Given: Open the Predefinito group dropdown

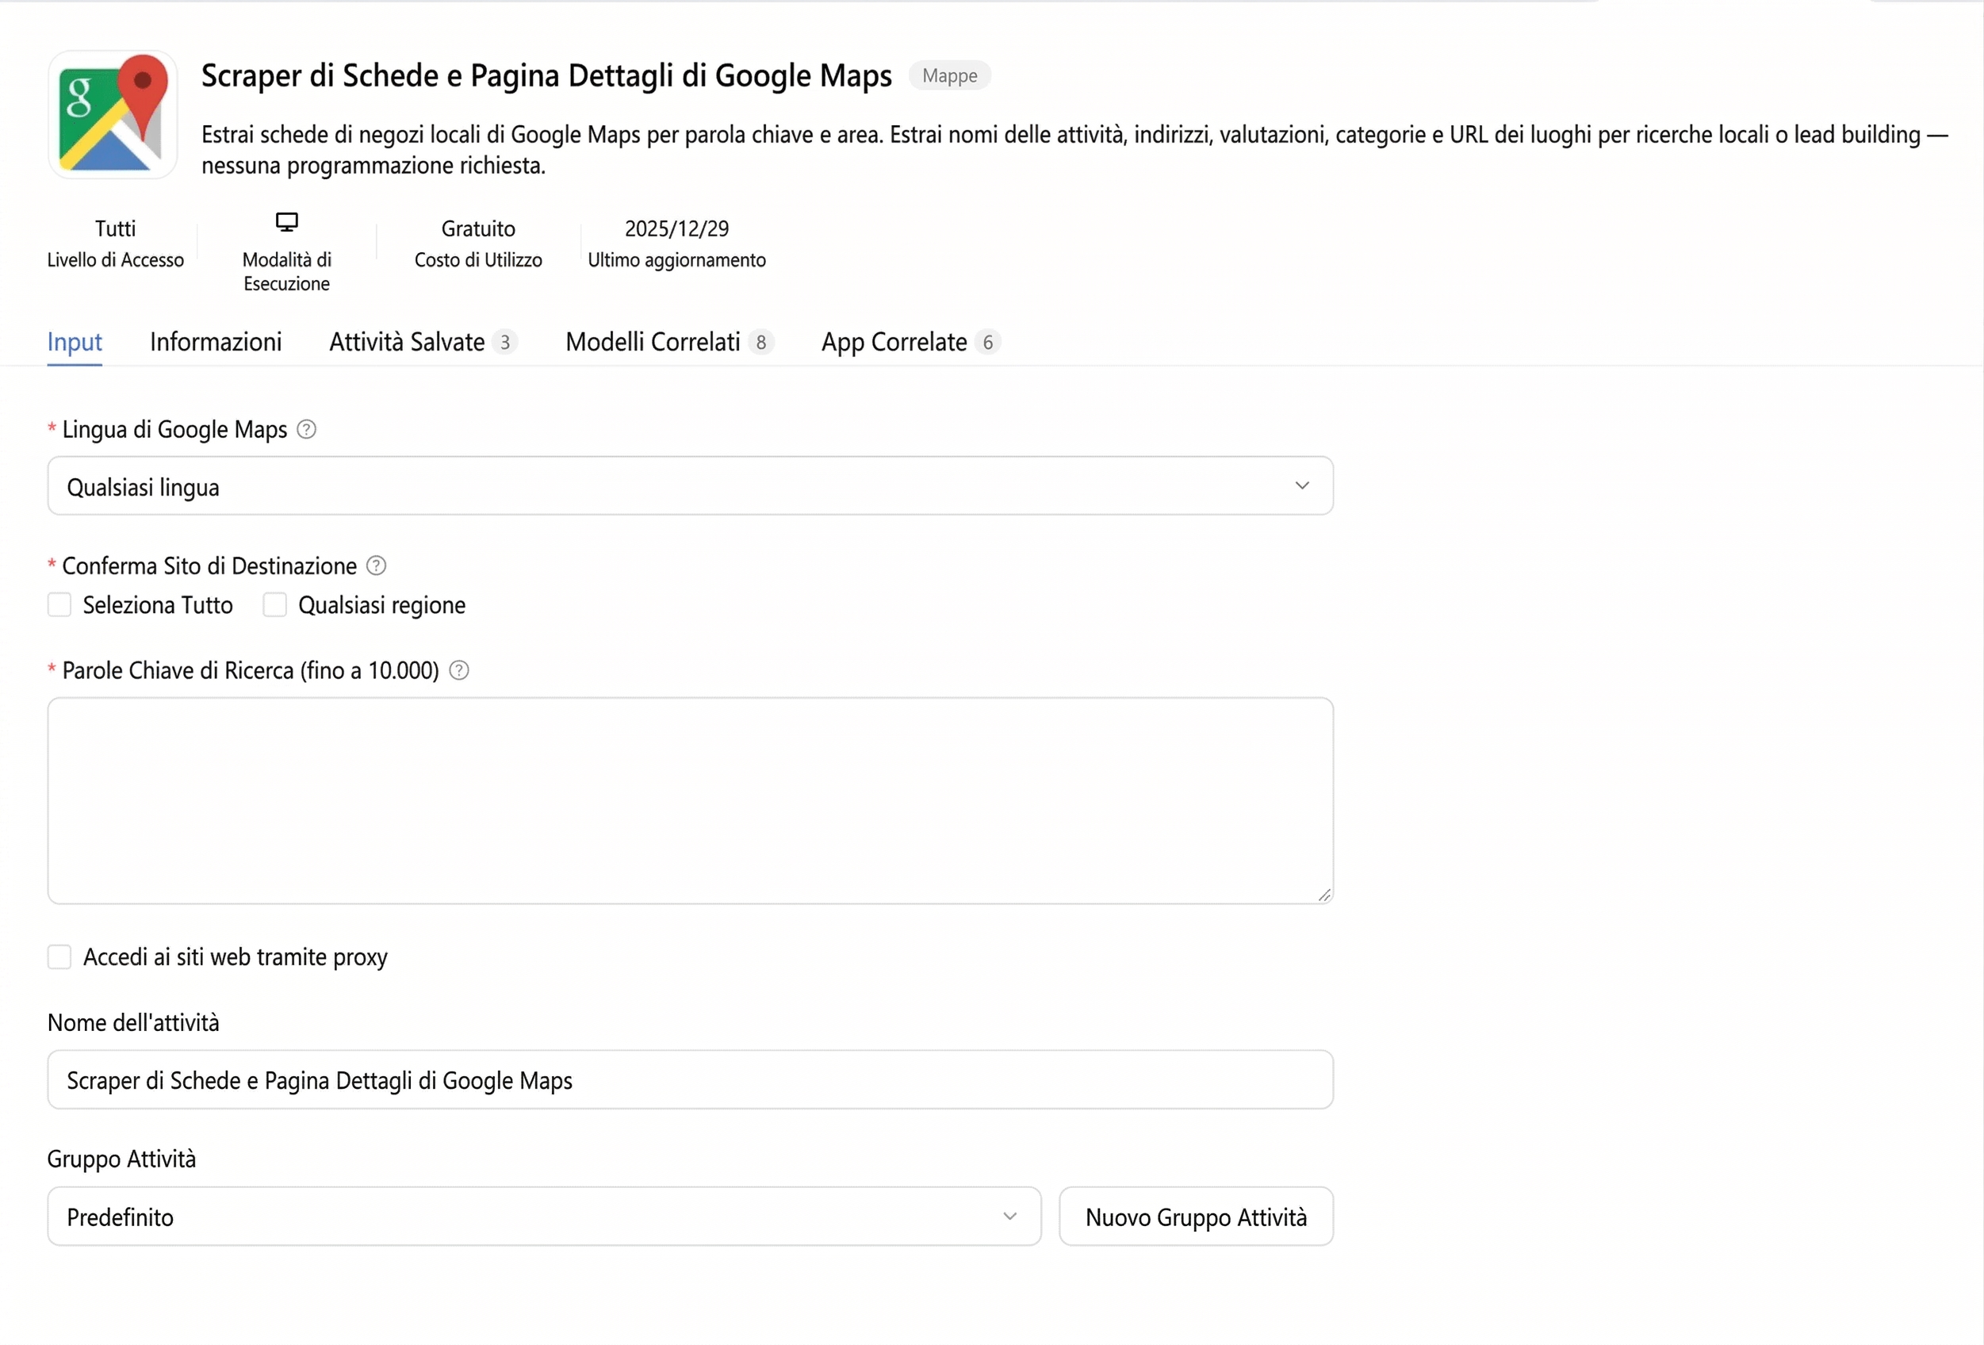Looking at the screenshot, I should 544,1216.
